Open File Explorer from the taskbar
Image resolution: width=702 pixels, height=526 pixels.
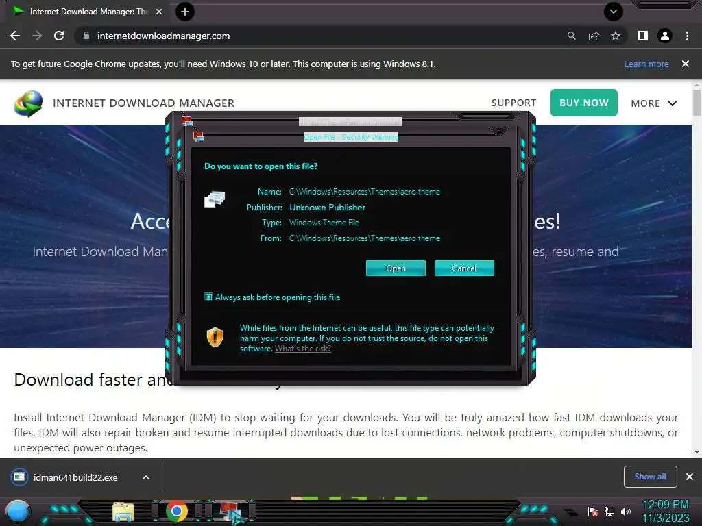[x=123, y=512]
